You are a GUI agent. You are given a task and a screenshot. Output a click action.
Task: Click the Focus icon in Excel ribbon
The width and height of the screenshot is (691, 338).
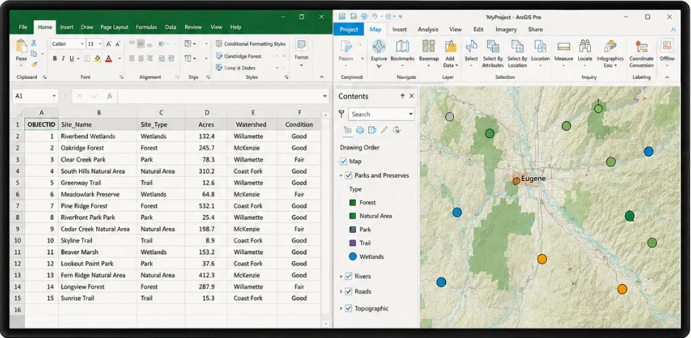302,46
